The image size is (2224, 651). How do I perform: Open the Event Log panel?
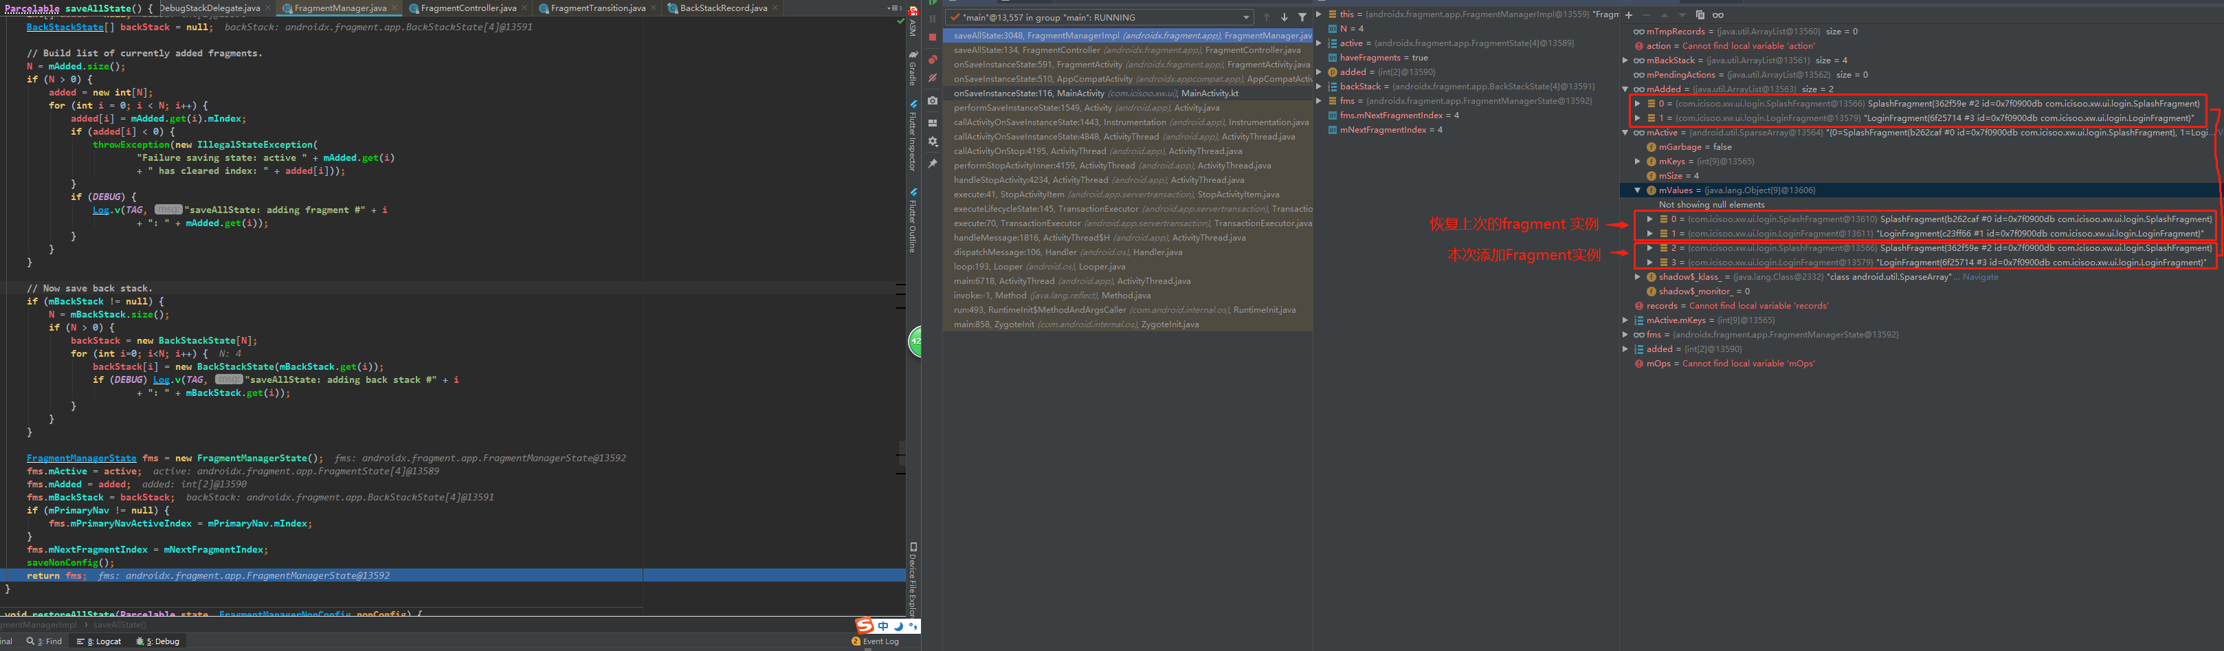[875, 641]
